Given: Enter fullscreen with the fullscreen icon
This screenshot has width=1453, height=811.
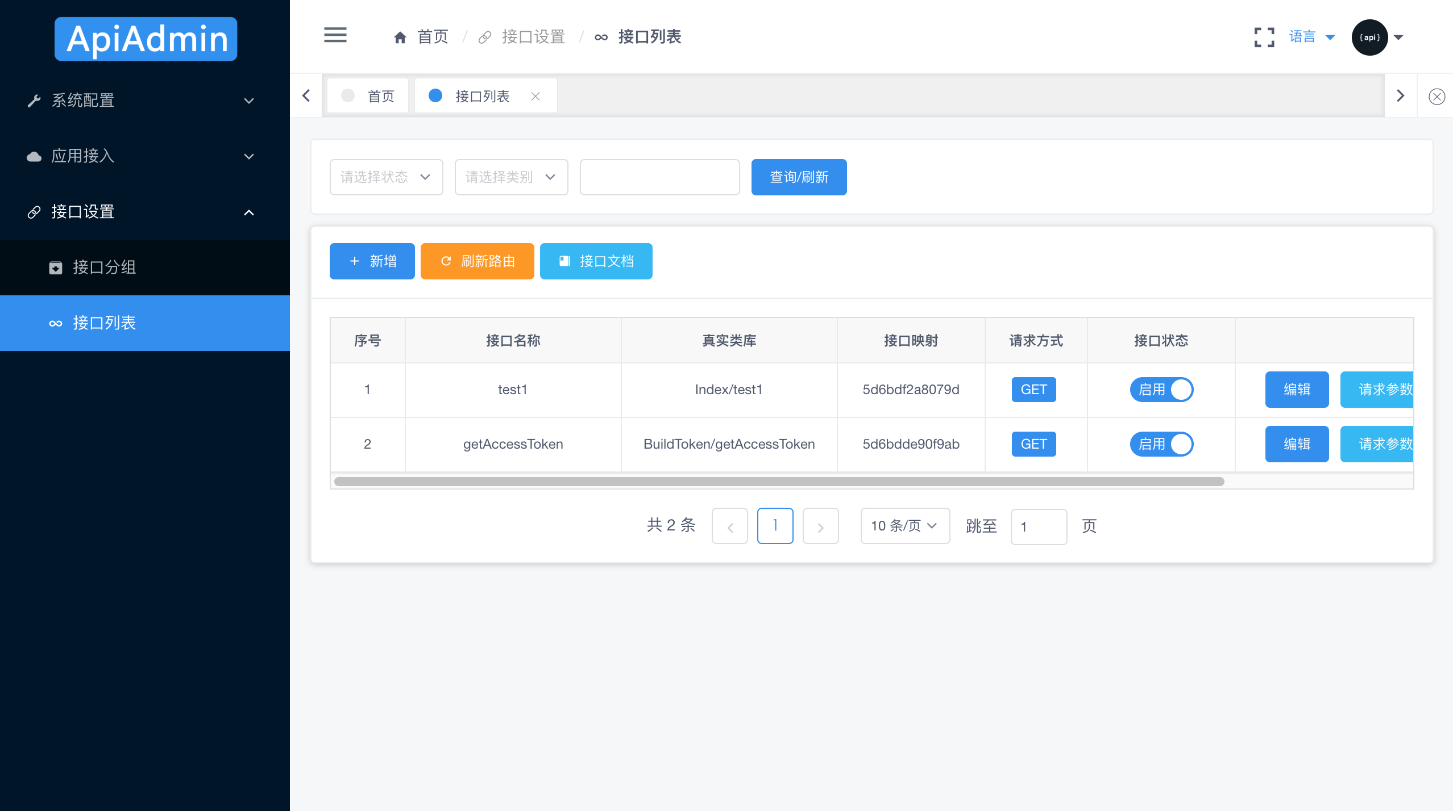Looking at the screenshot, I should (x=1264, y=37).
